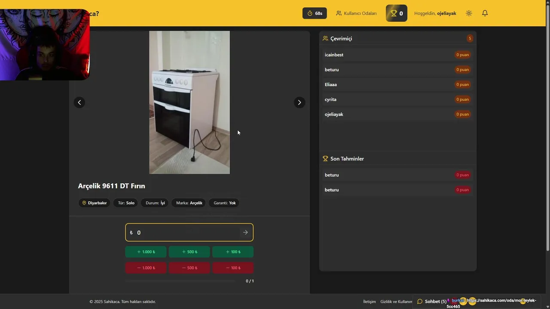The width and height of the screenshot is (550, 309).
Task: Select online user icainbest
Action: pos(397,55)
